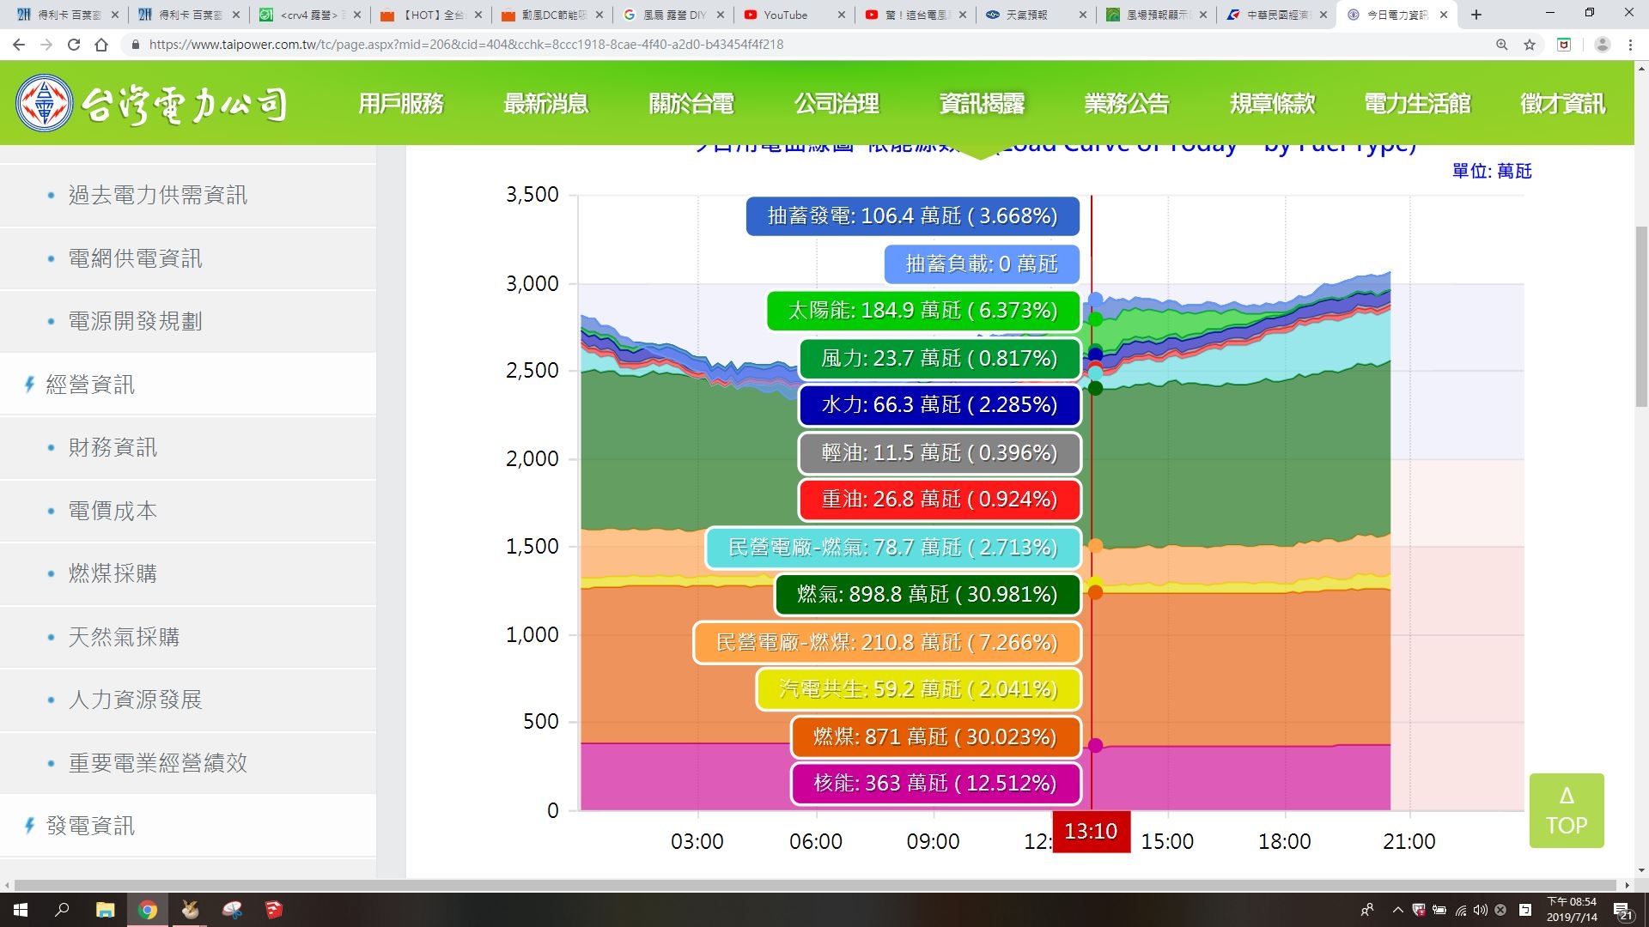Open 人力資源發展 sidebar link
This screenshot has height=927, width=1649.
pos(136,700)
